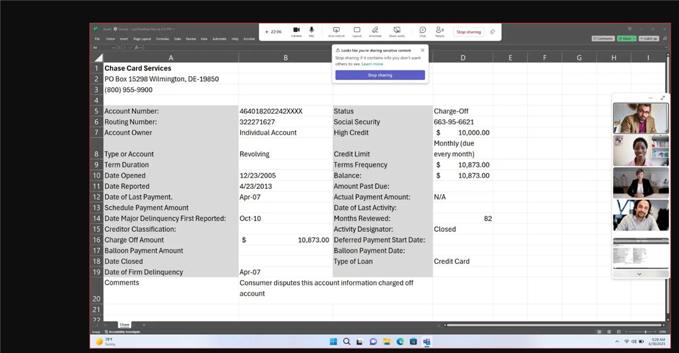Screen dimensions: 679x353
Task: Start Annotate tool
Action: (375, 31)
